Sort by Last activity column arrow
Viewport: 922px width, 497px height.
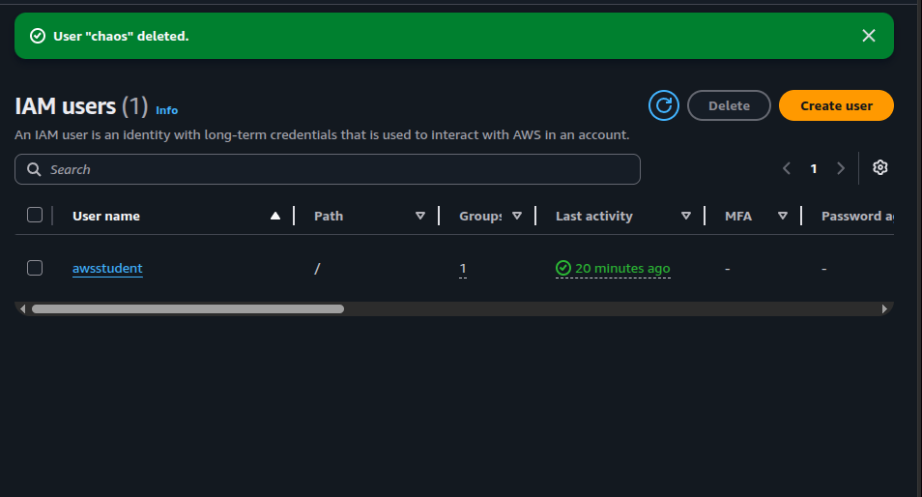685,216
